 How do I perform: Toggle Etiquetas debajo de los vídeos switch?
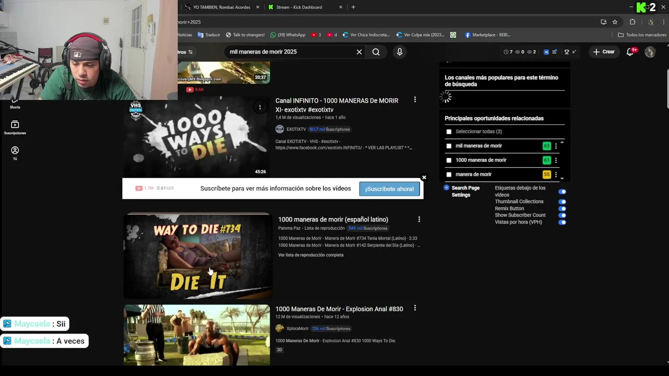point(562,192)
